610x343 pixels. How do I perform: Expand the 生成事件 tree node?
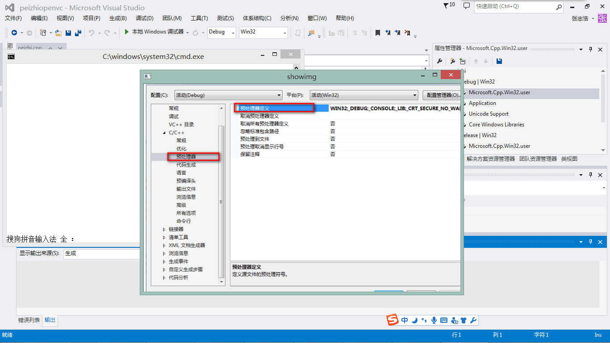coord(164,262)
